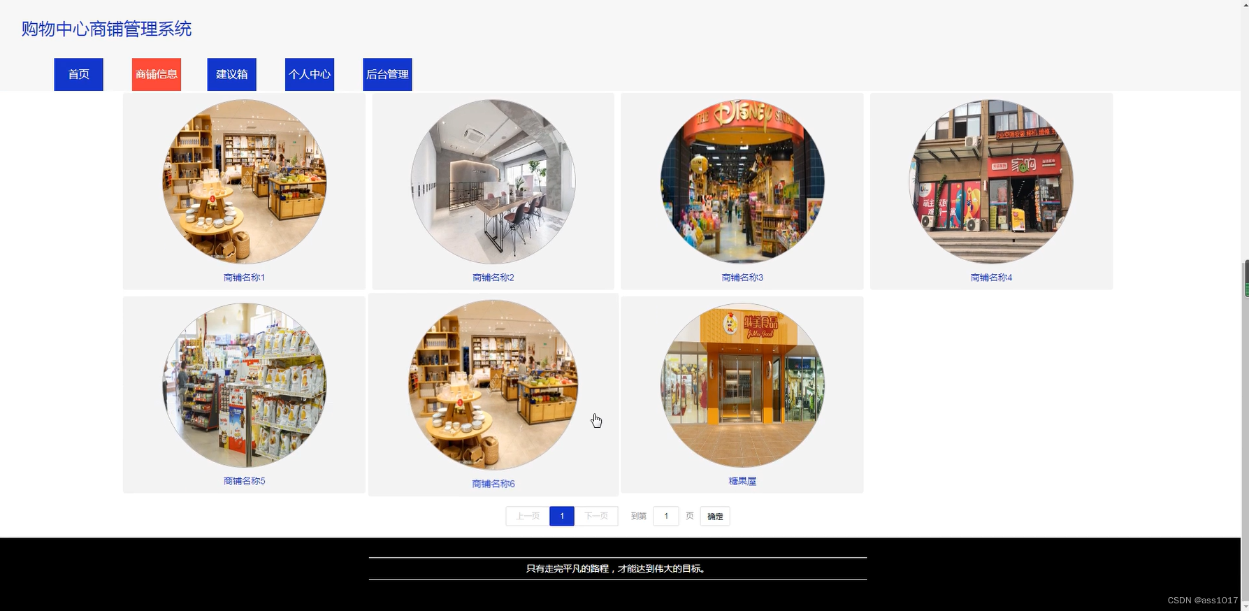Click the 下一页 pagination button

[x=596, y=516]
